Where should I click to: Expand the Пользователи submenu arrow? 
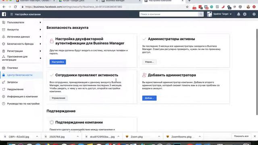(x=40, y=23)
